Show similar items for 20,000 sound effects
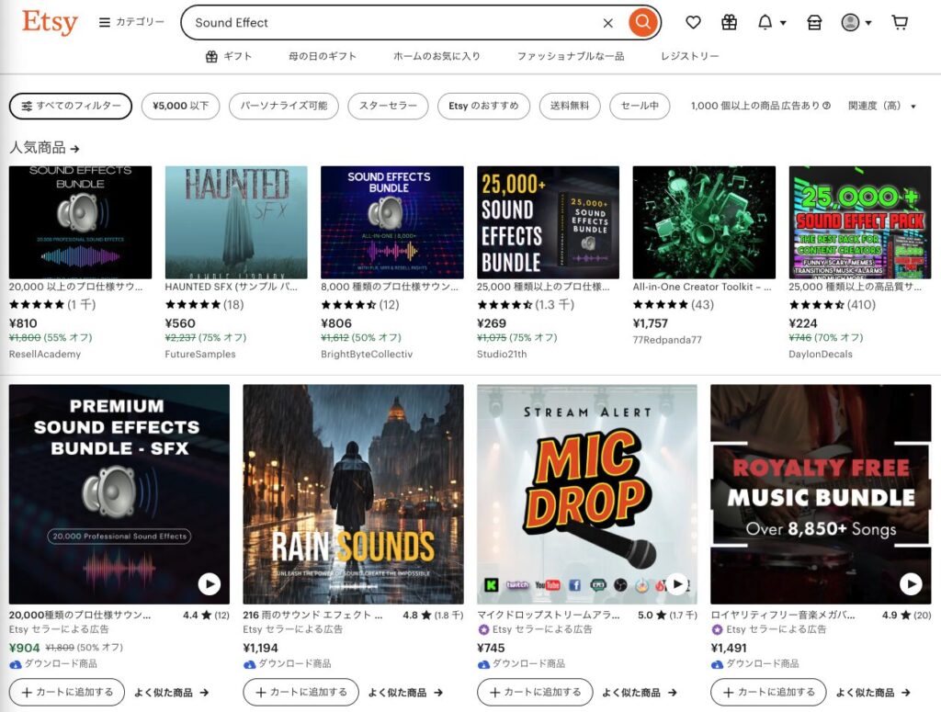 pyautogui.click(x=172, y=692)
